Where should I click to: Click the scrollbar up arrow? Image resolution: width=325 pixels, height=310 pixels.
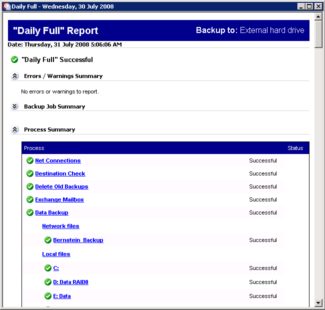click(318, 16)
